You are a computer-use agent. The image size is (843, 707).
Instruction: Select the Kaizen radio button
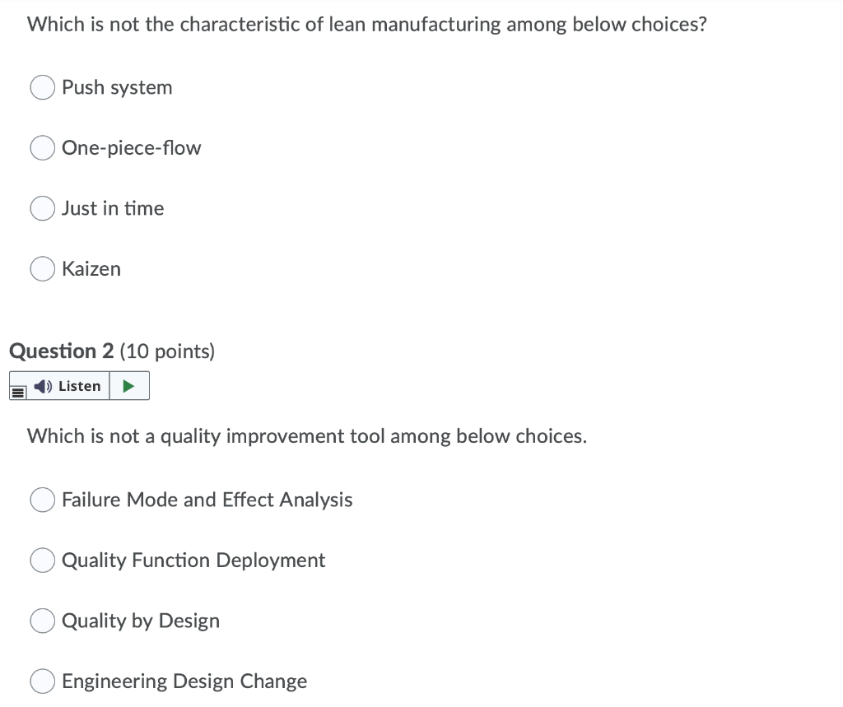(42, 268)
